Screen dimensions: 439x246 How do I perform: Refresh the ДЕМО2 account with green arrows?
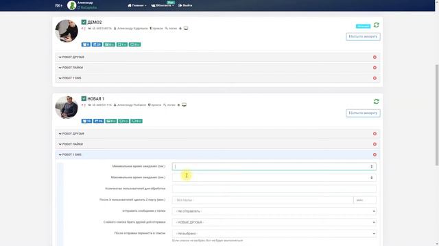(377, 25)
